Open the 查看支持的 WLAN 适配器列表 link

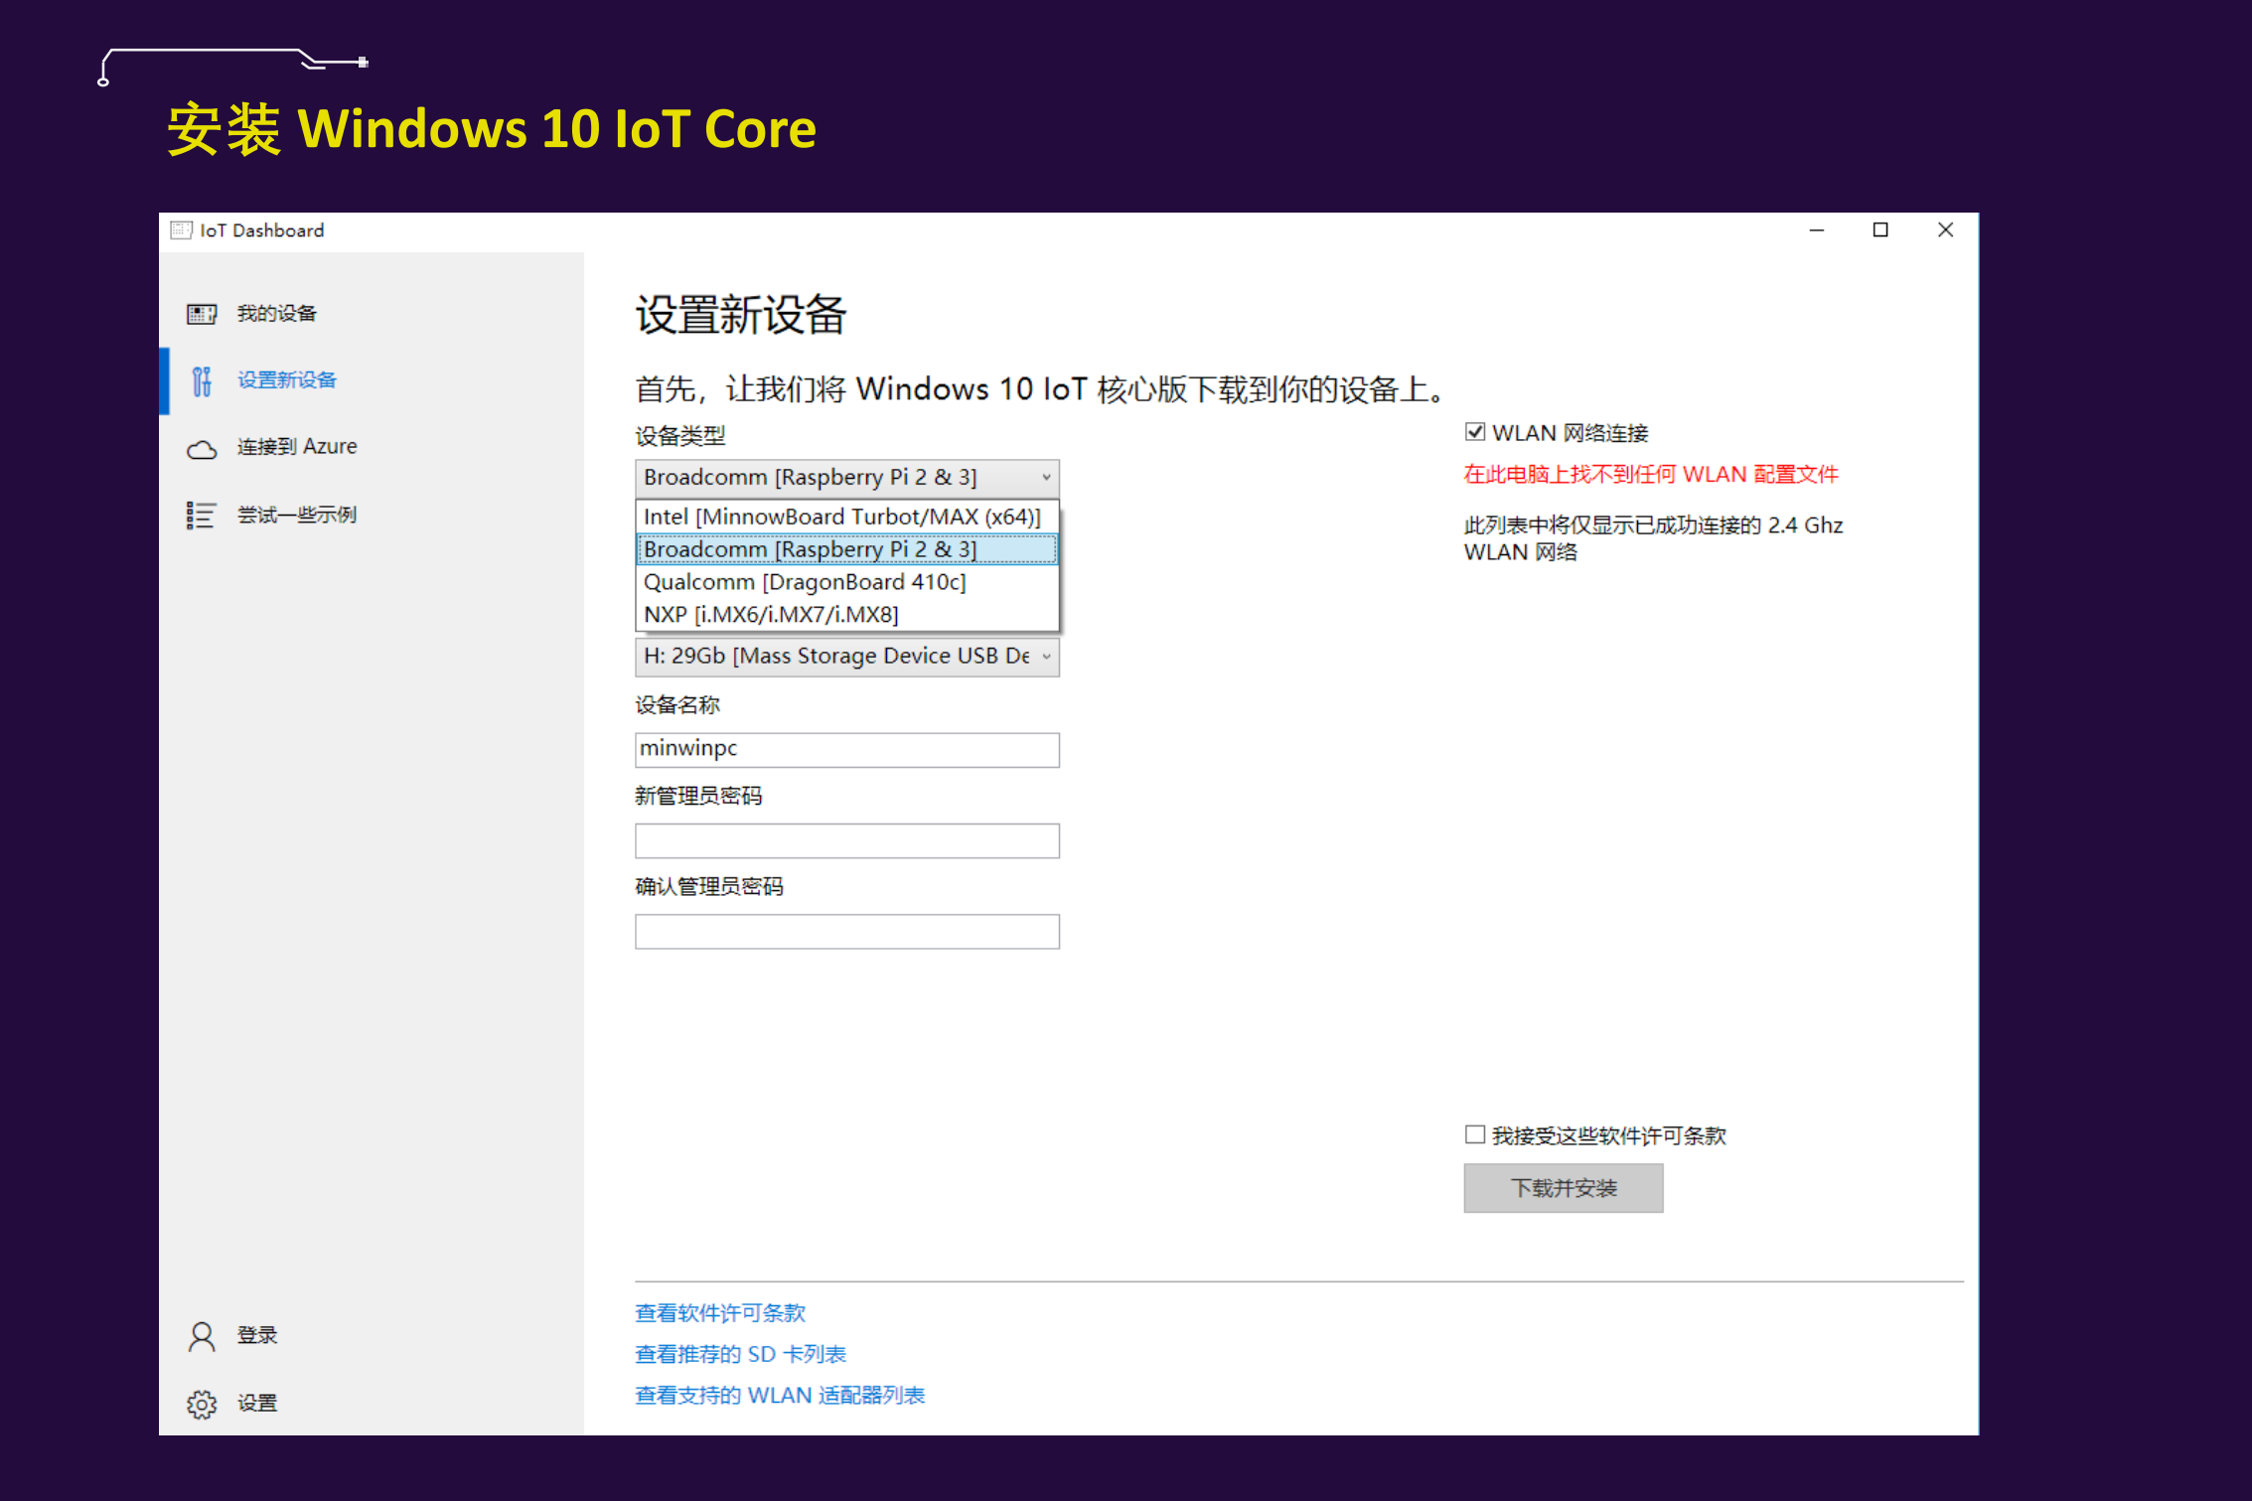[x=780, y=1395]
